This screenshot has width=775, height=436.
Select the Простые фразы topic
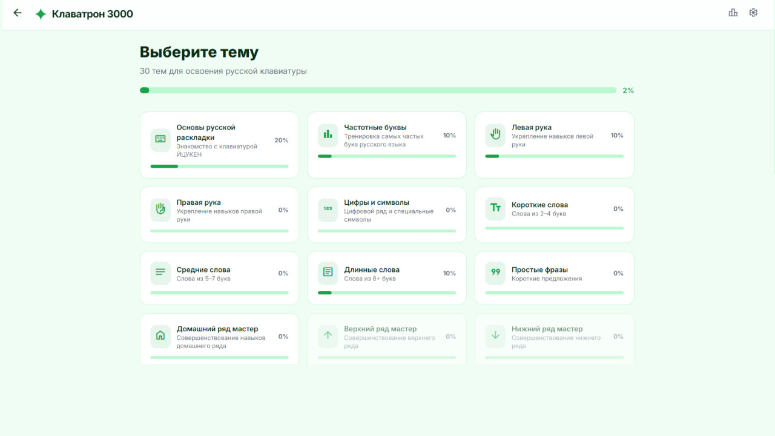(554, 278)
